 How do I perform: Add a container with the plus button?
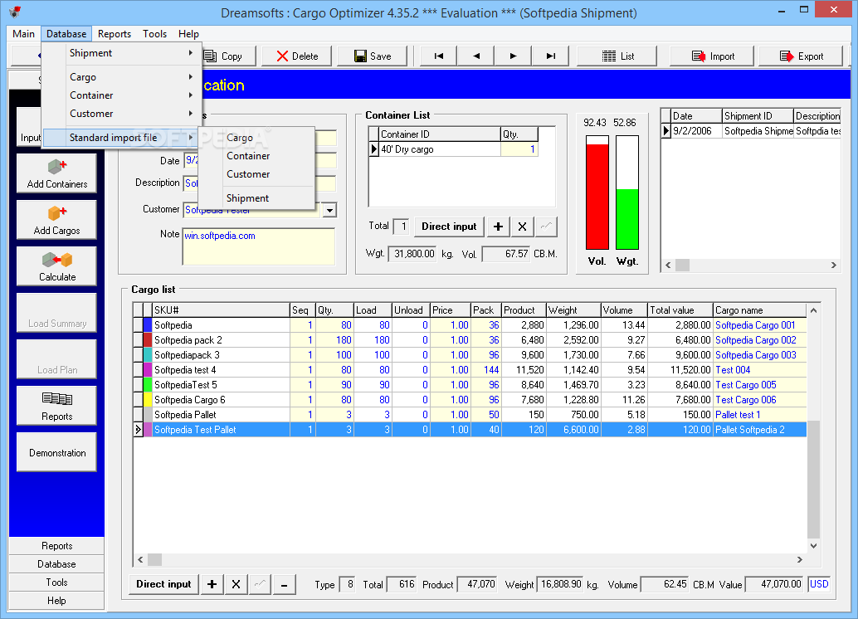point(498,227)
